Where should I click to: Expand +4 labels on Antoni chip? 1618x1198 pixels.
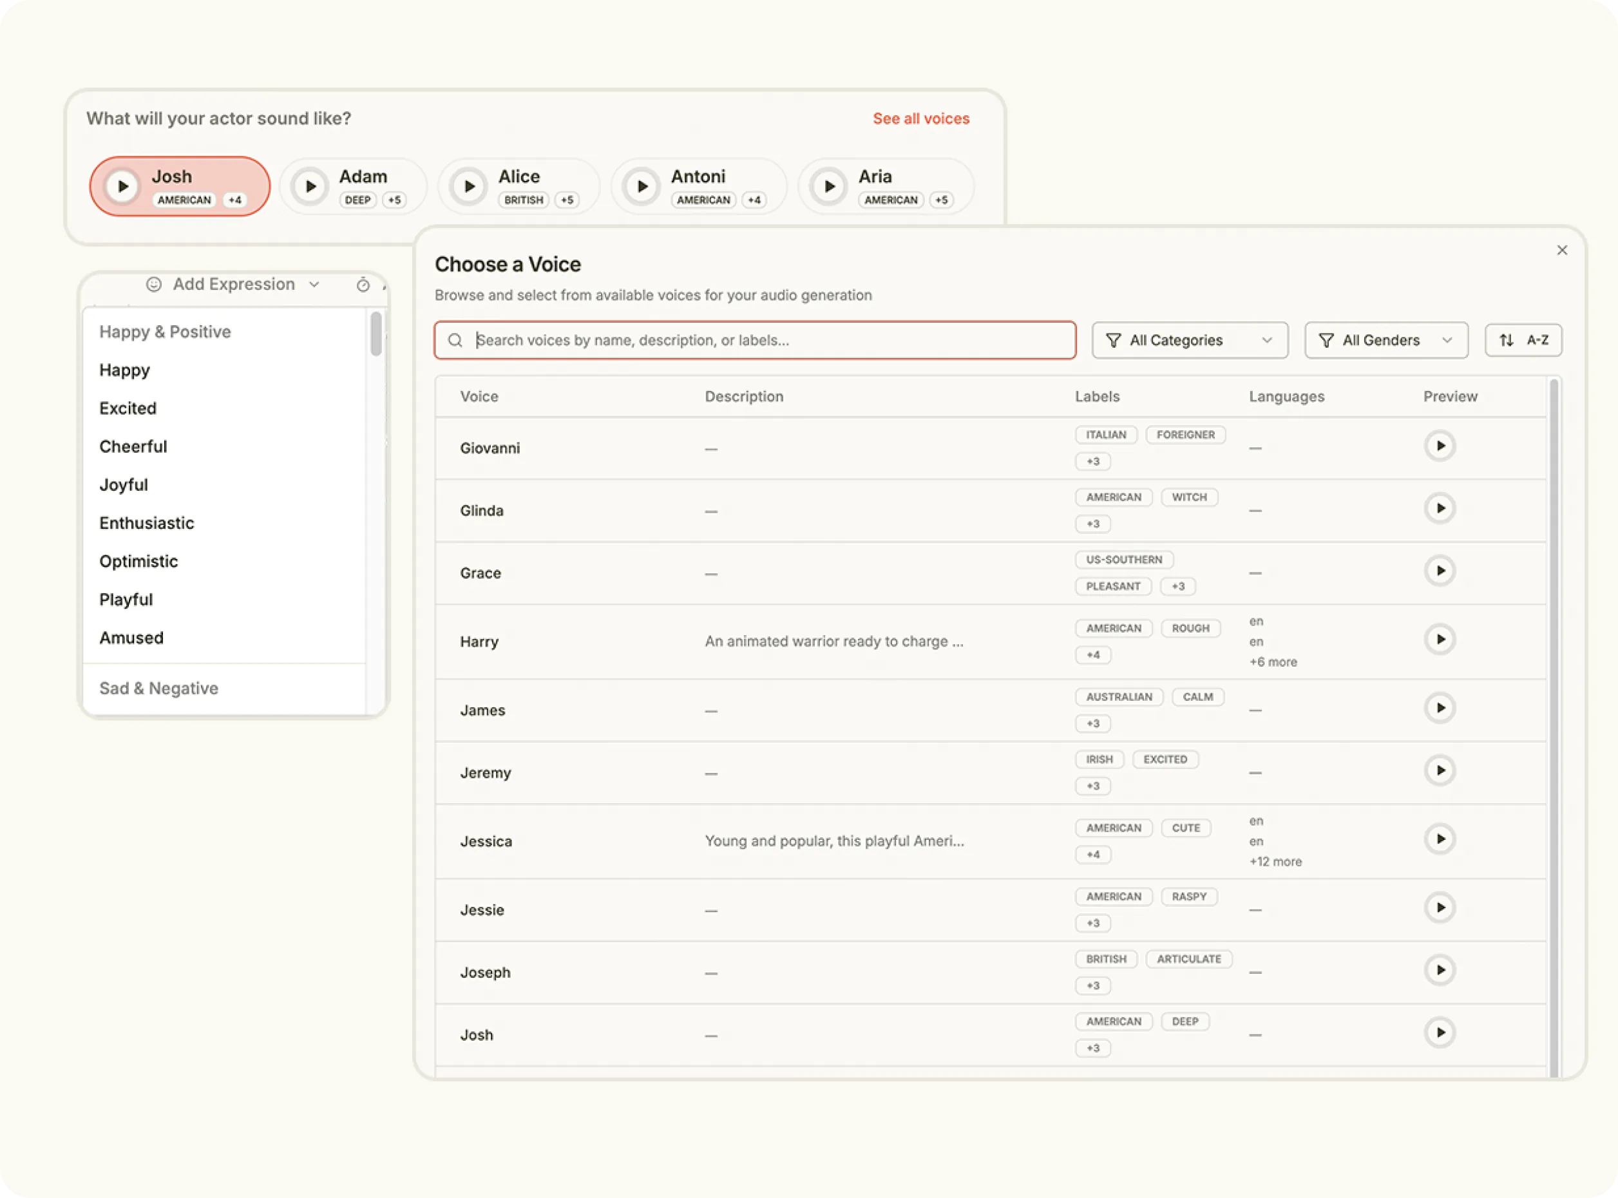tap(754, 200)
